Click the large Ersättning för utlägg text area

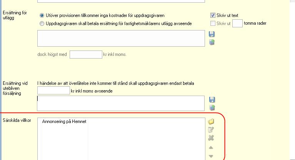coord(121,38)
